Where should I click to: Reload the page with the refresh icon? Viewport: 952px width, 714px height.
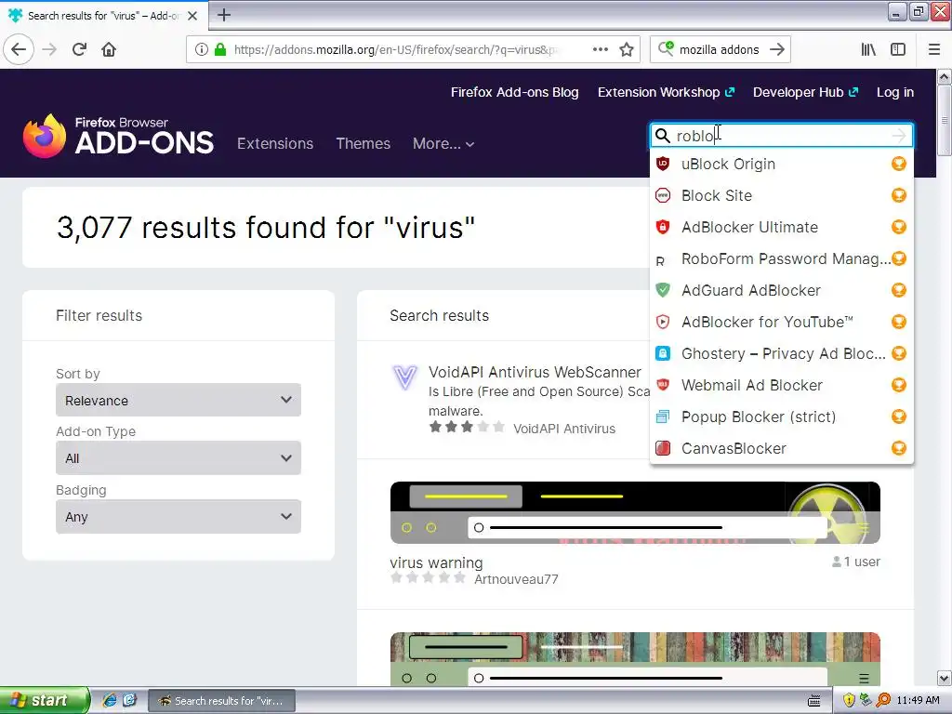click(x=80, y=50)
